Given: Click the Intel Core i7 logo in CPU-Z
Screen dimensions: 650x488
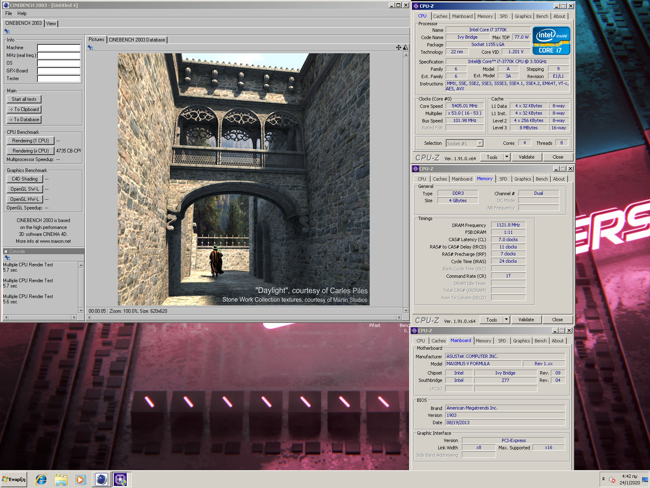Looking at the screenshot, I should (x=551, y=41).
